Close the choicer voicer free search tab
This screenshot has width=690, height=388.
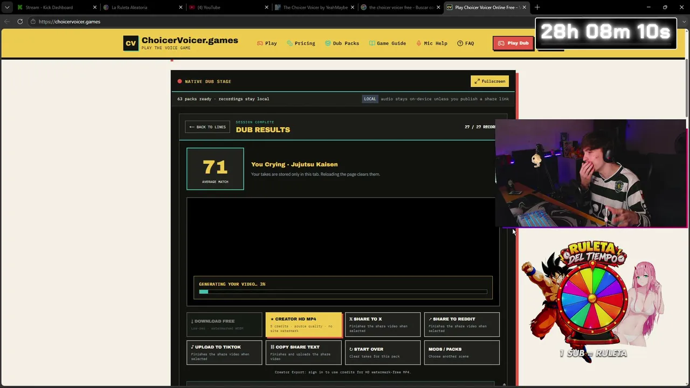click(x=438, y=8)
